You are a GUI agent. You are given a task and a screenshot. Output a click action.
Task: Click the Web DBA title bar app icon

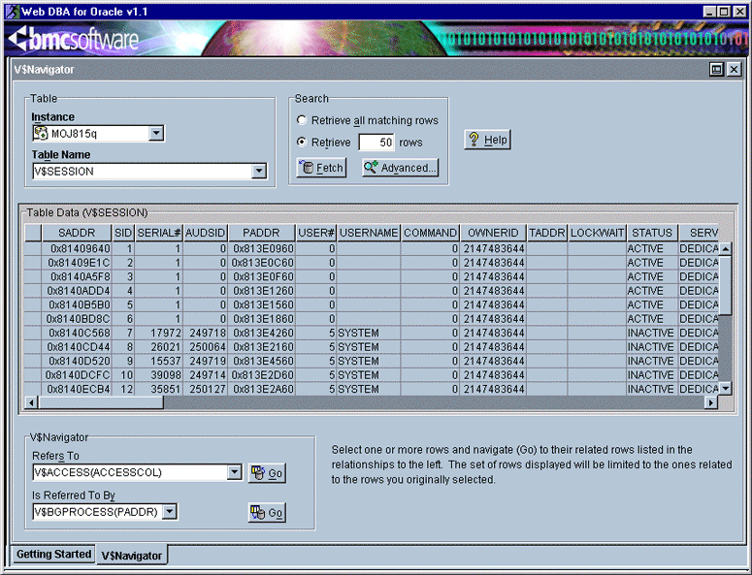click(x=12, y=12)
